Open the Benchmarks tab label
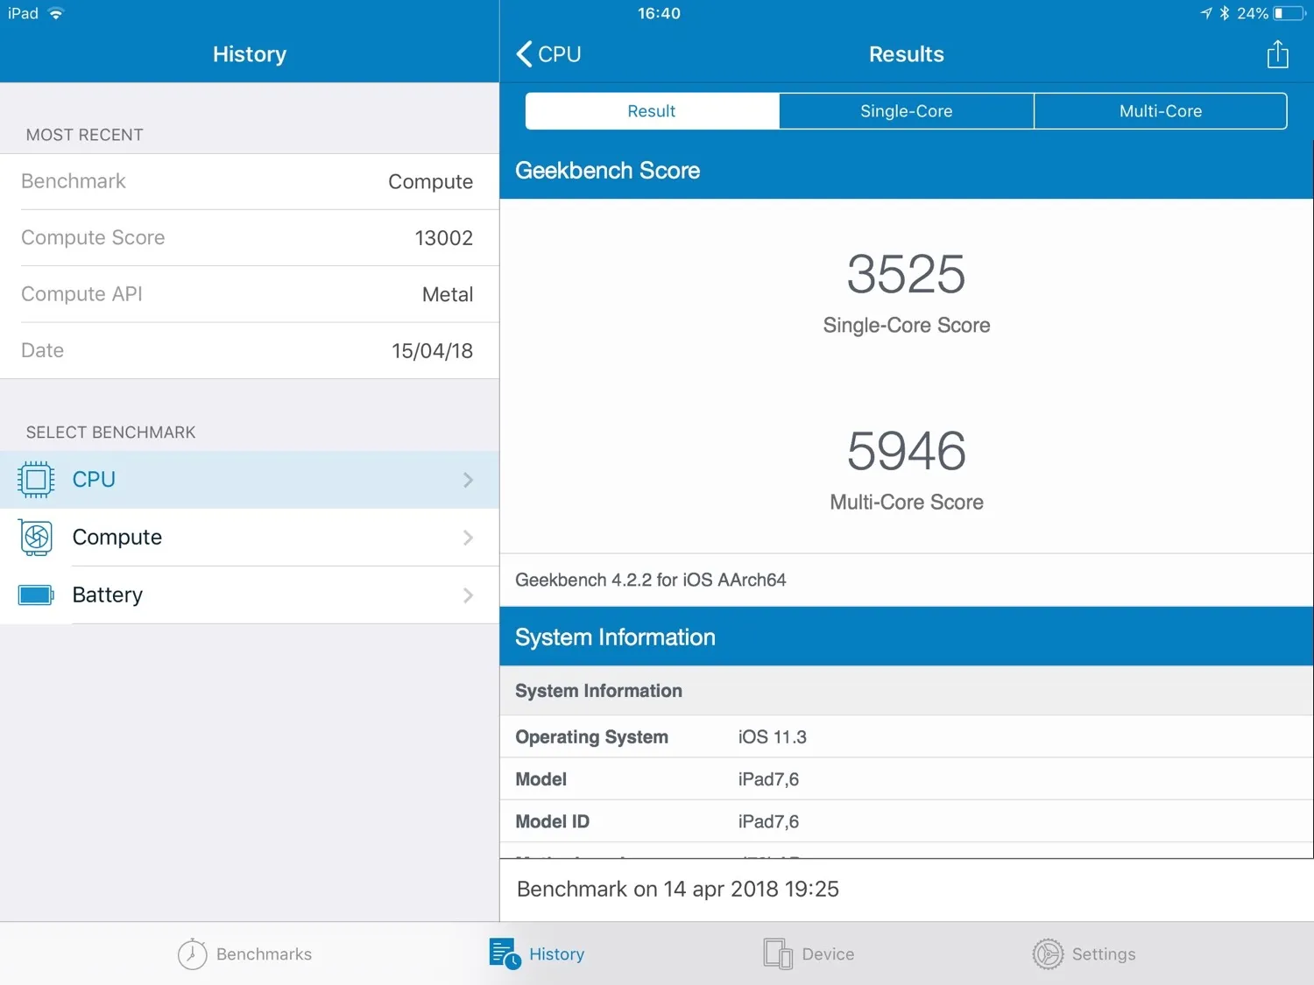The height and width of the screenshot is (985, 1314). [264, 954]
